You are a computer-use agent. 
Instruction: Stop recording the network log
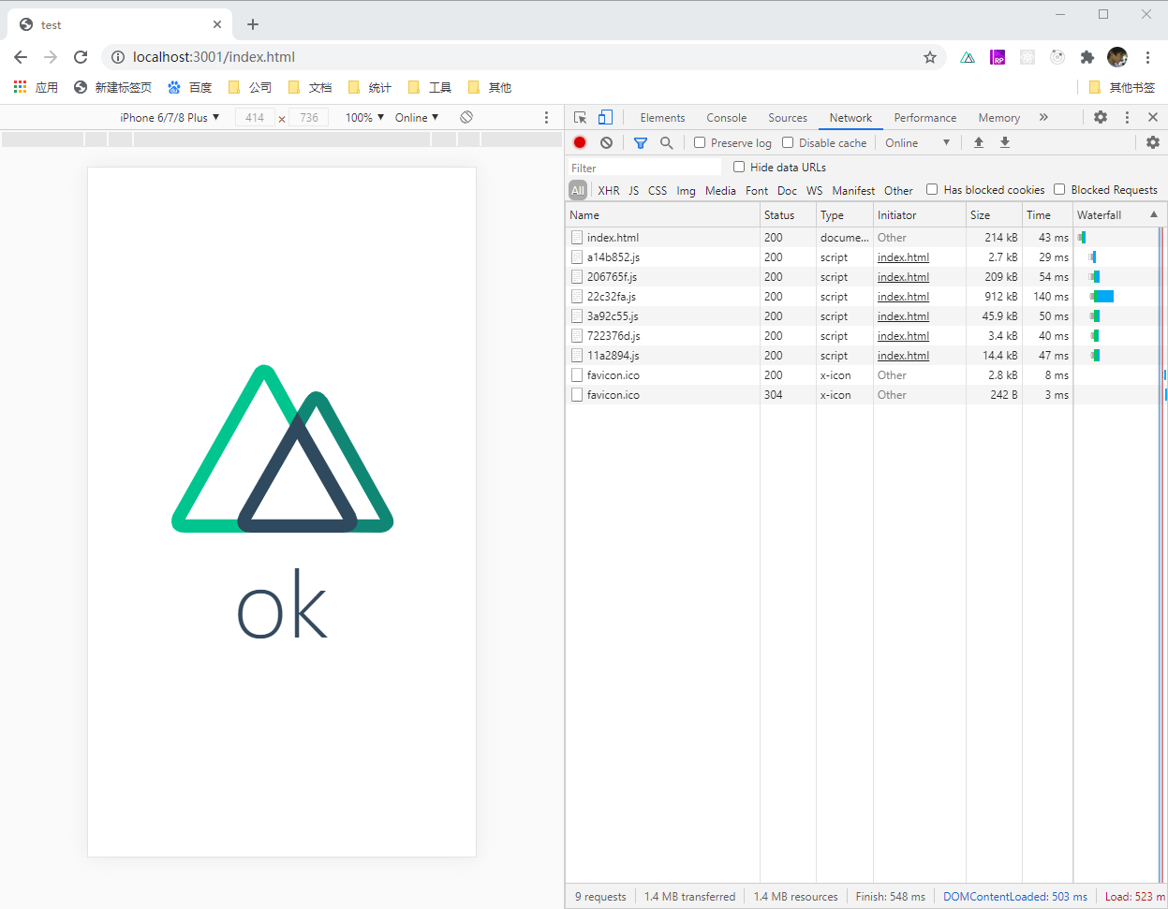[580, 142]
